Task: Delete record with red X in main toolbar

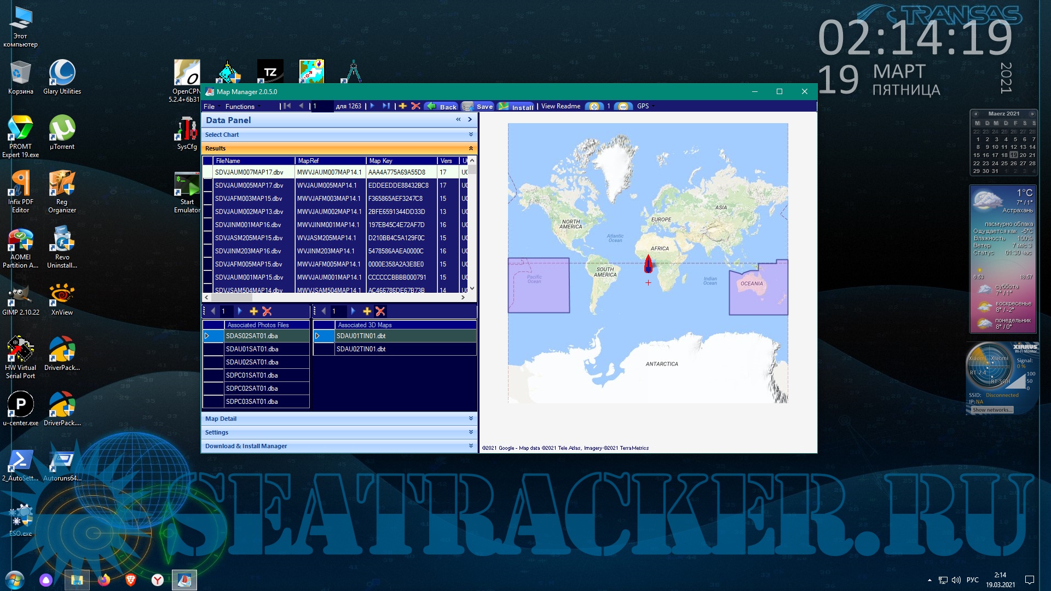Action: [x=416, y=106]
